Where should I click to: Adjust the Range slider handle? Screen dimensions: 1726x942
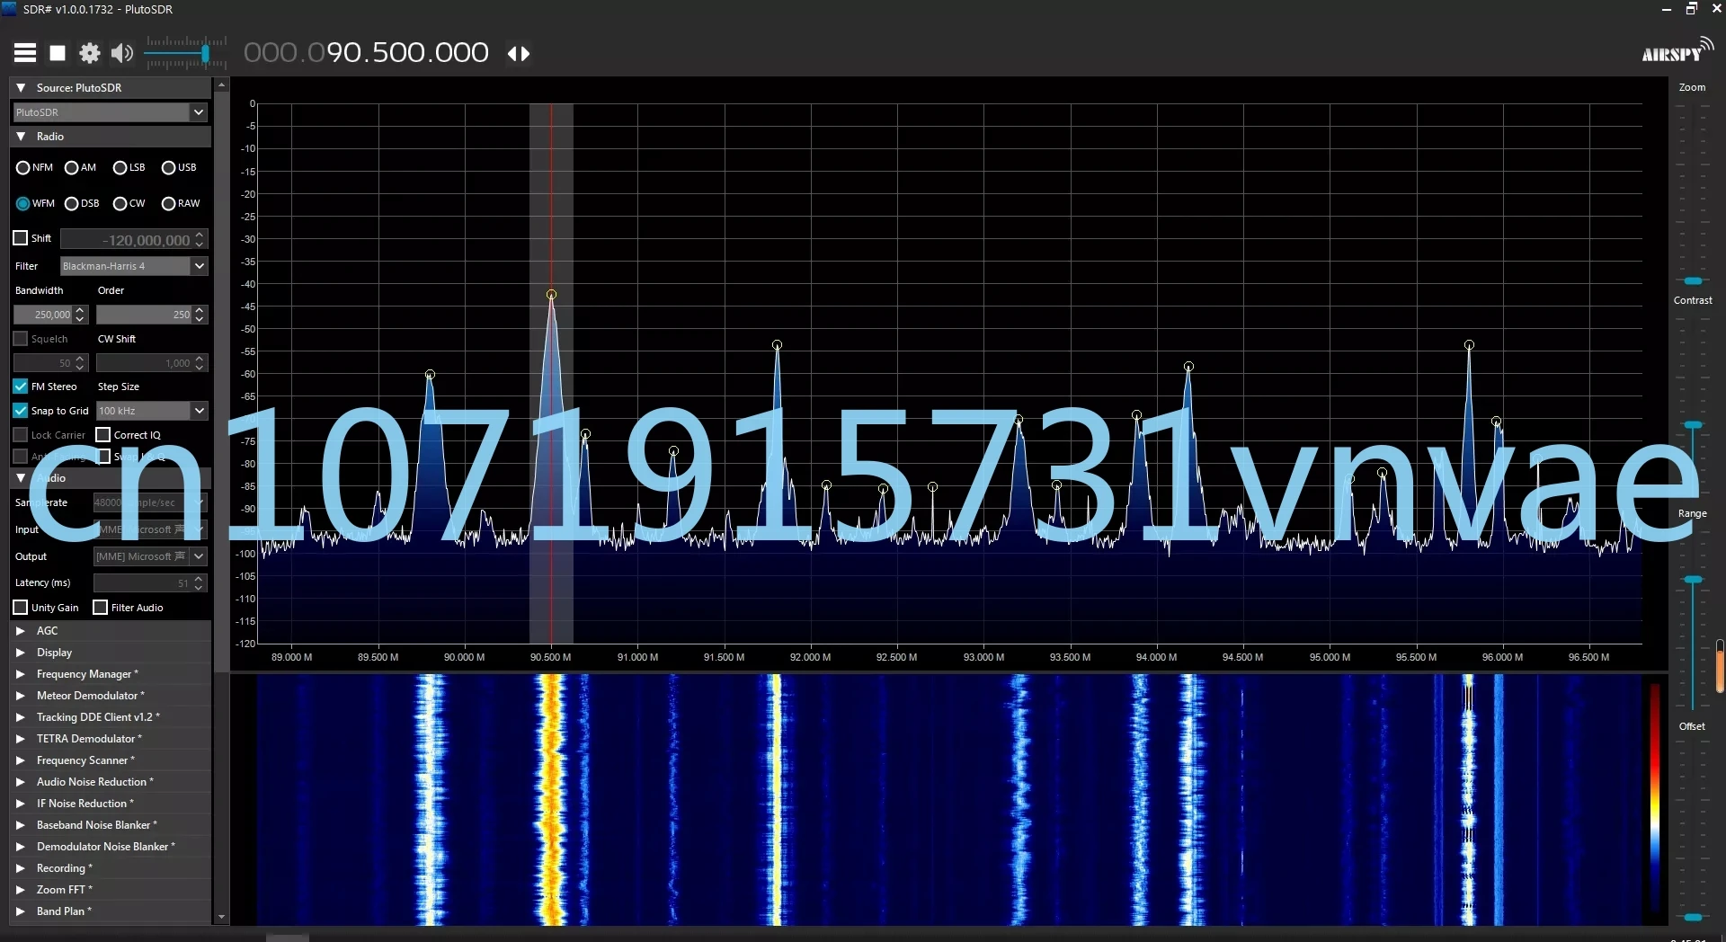[1693, 580]
